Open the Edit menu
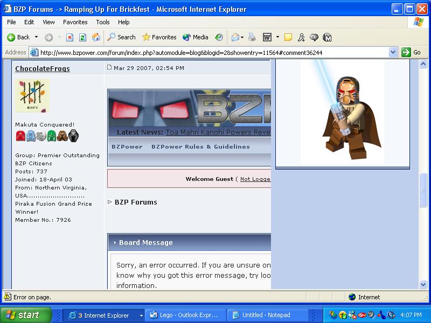This screenshot has width=431, height=323. coord(29,22)
